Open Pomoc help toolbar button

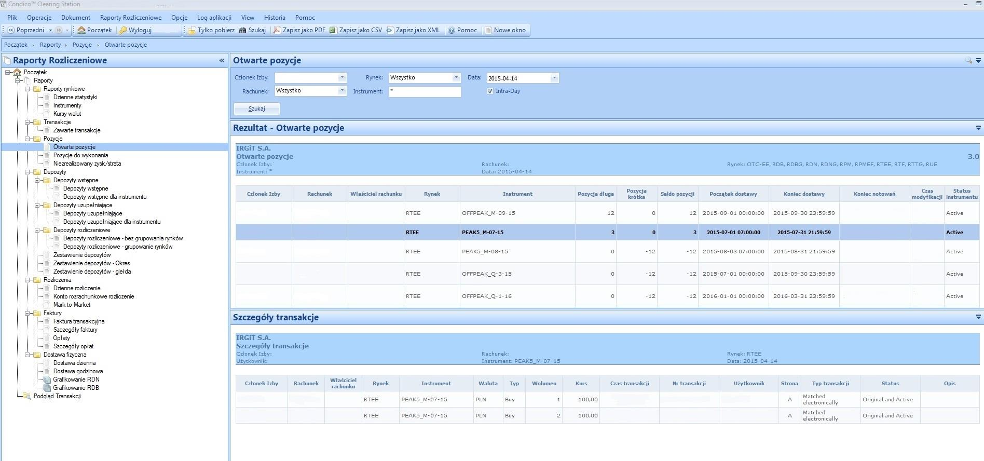tap(462, 30)
